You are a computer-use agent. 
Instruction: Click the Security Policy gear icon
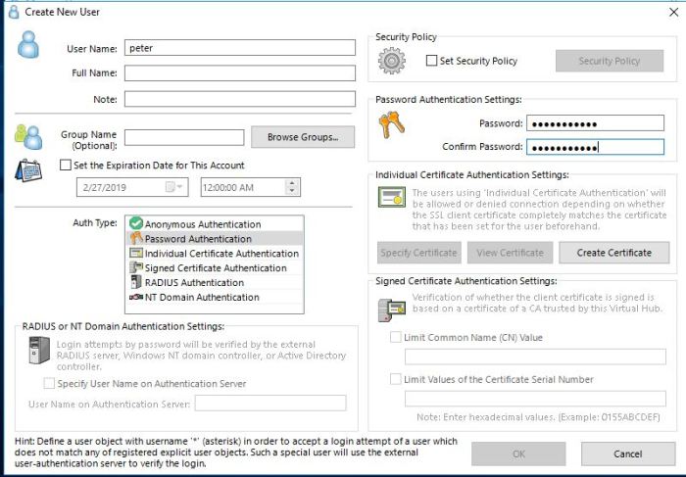click(392, 61)
